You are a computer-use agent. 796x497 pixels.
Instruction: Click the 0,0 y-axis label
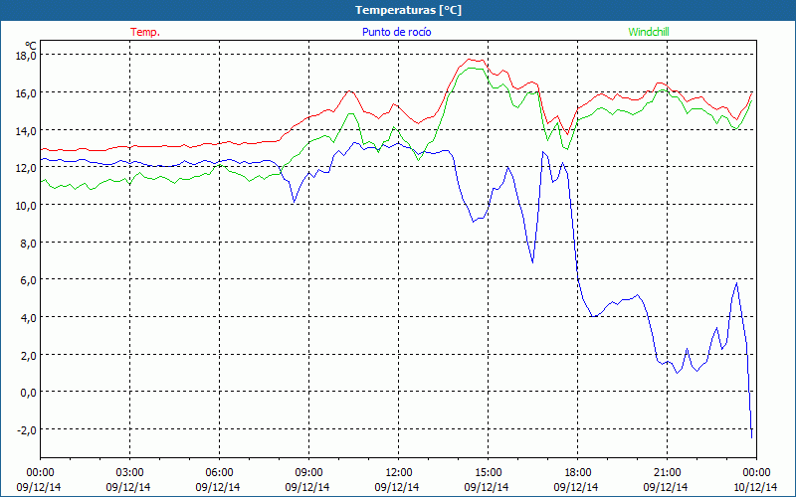click(x=28, y=392)
